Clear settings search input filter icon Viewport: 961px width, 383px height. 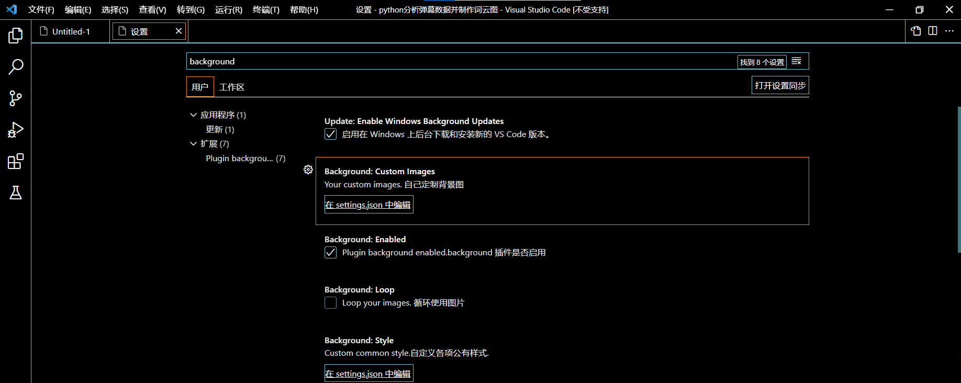point(797,61)
